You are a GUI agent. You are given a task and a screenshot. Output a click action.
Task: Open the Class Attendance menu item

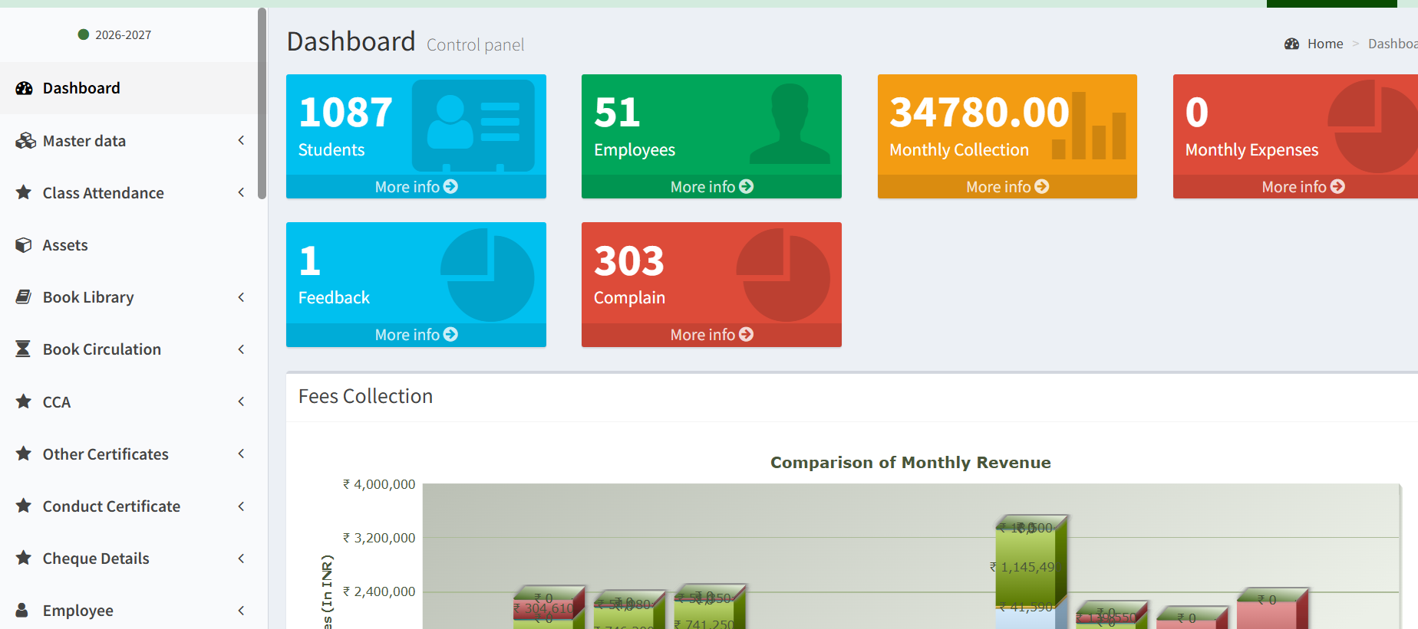129,193
